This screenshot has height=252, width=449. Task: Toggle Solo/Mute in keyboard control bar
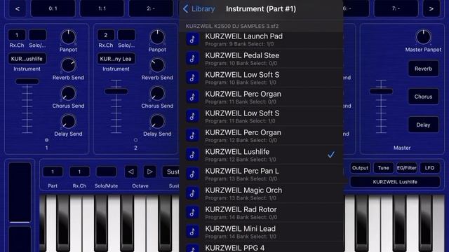[x=106, y=171]
